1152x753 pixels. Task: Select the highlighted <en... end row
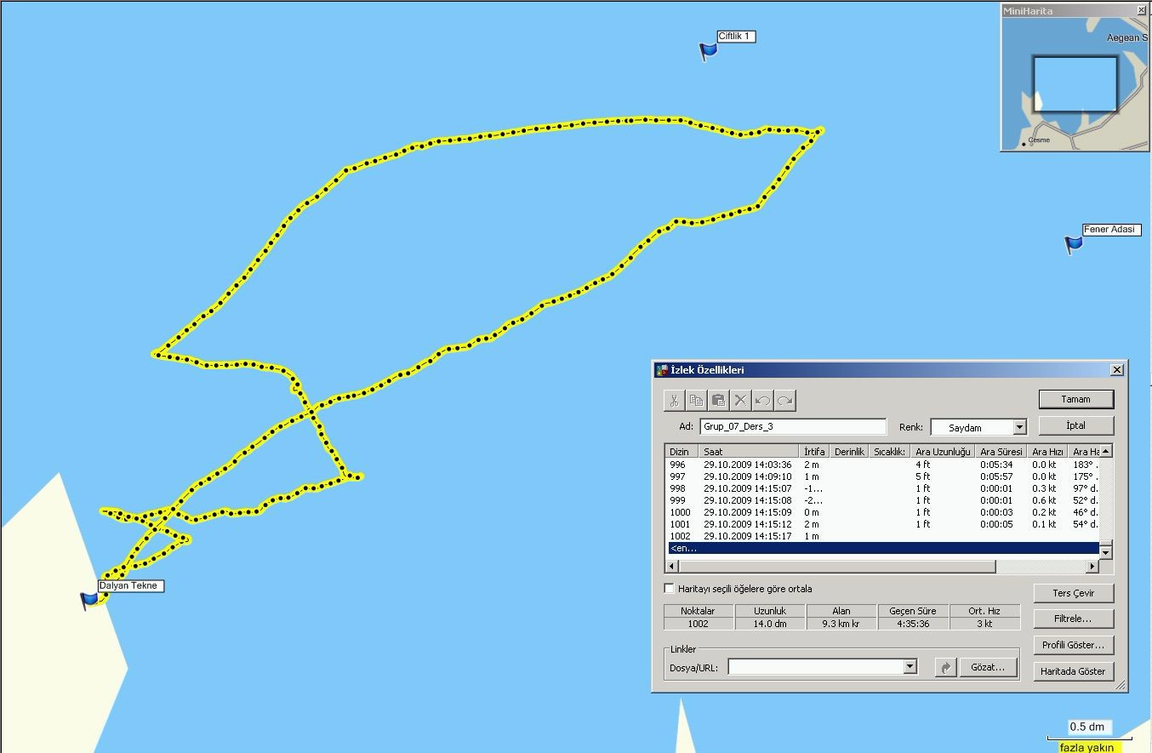point(882,548)
